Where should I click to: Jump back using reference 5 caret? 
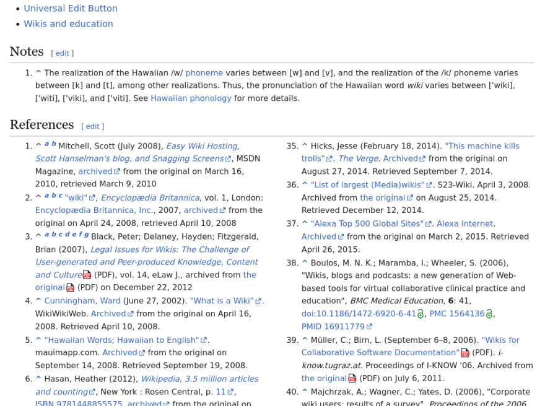click(x=38, y=340)
